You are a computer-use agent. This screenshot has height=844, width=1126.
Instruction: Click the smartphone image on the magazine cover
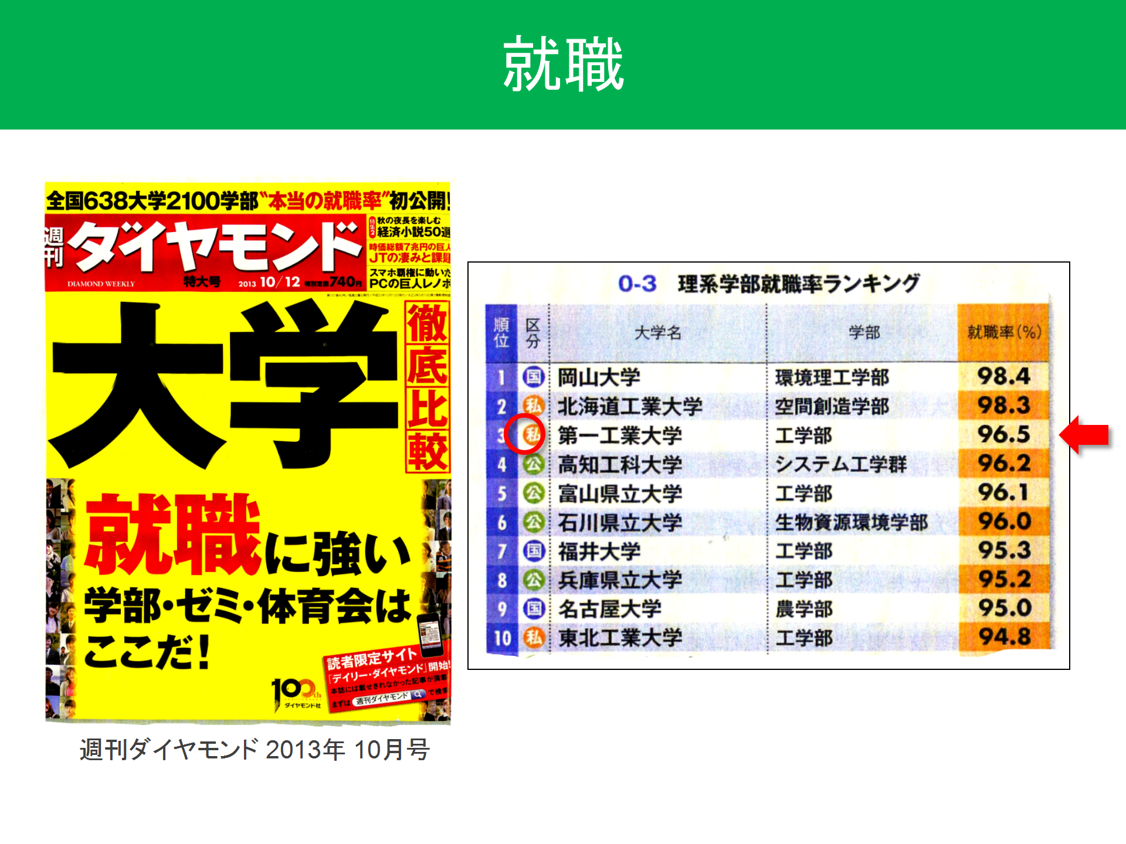[430, 635]
